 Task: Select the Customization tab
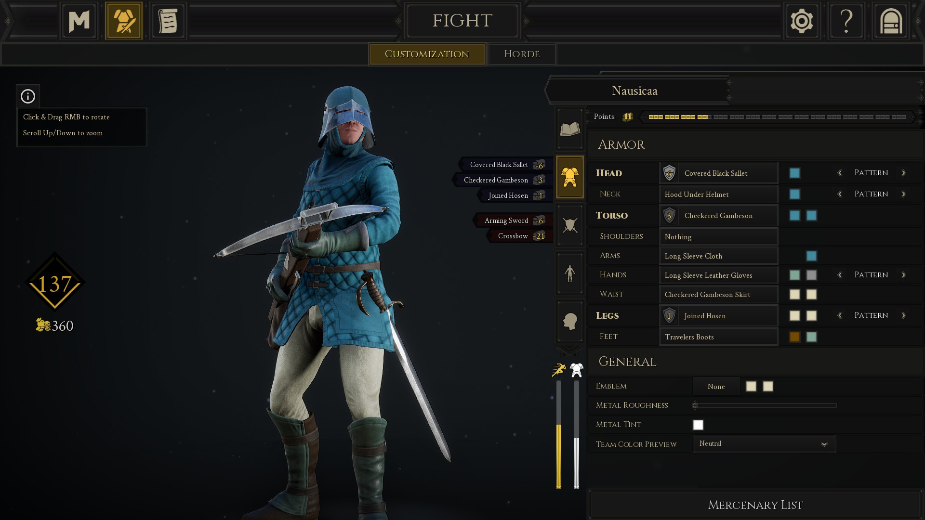coord(427,54)
